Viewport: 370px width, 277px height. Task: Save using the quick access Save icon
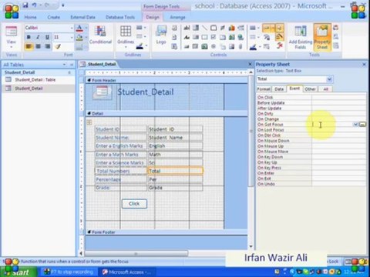[25, 5]
